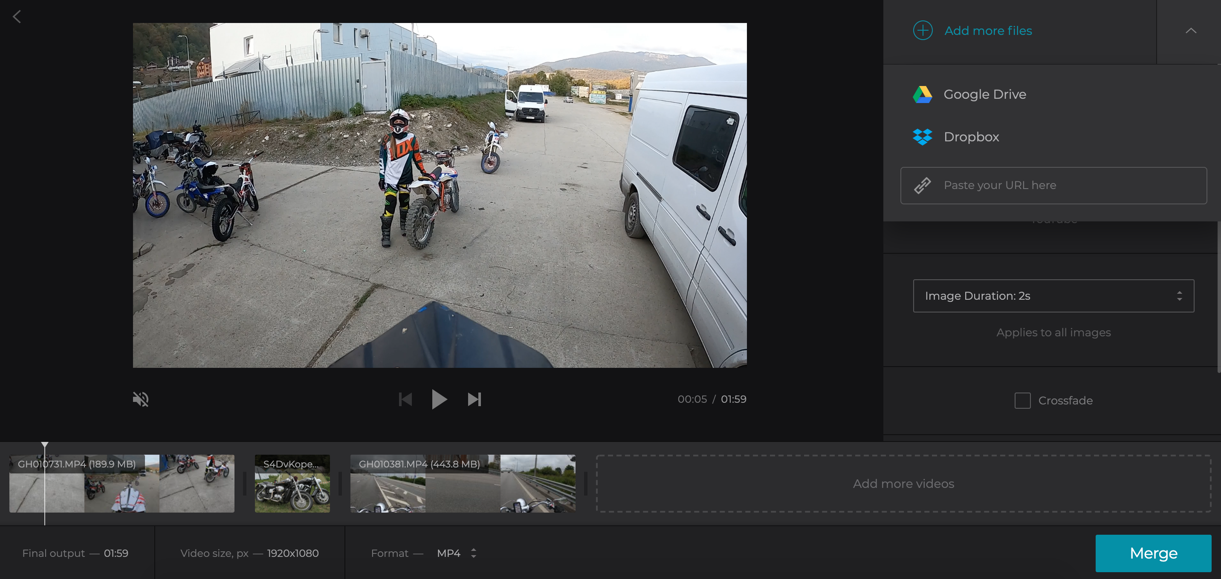Select the S4DvKope clip thumbnail
The image size is (1221, 579).
(x=292, y=483)
